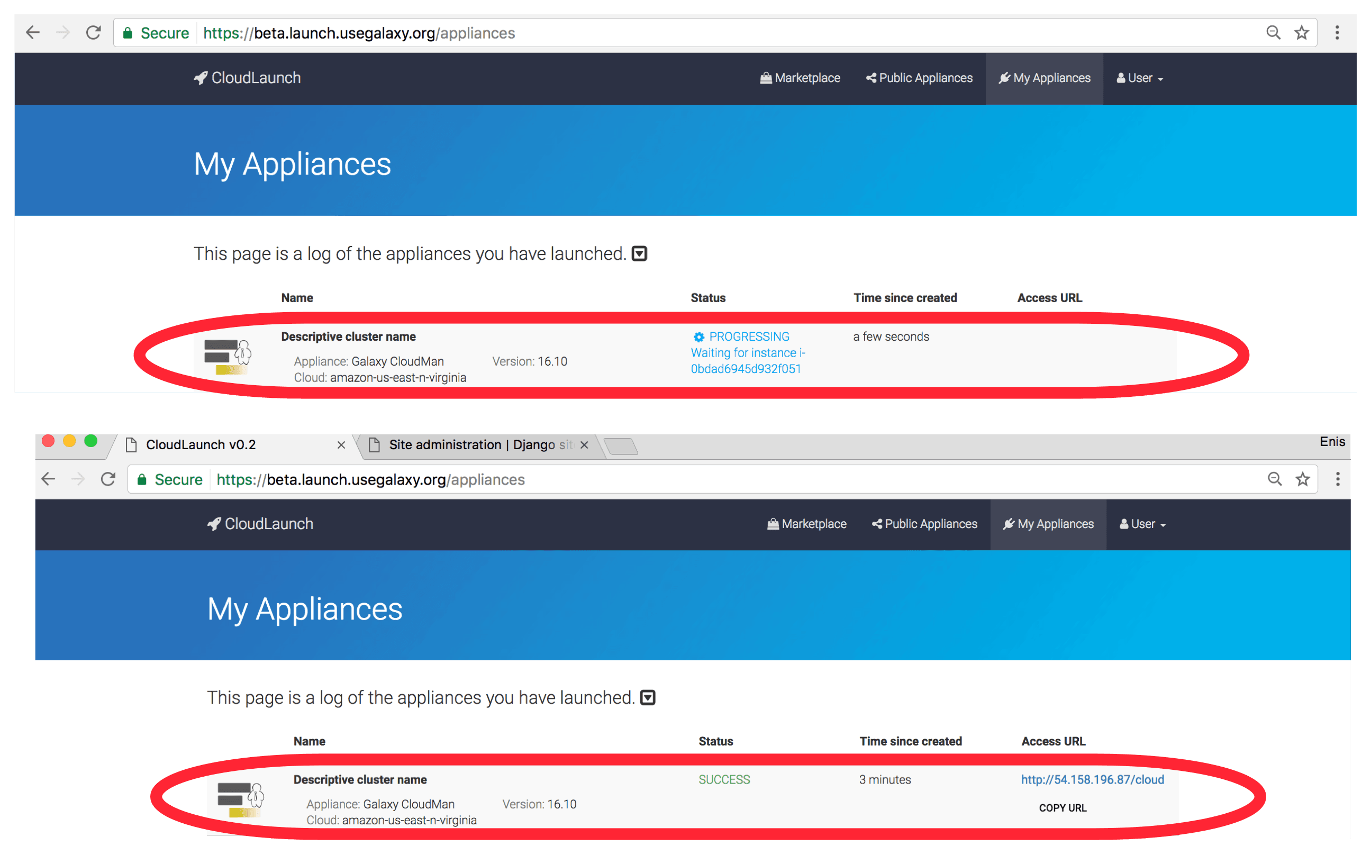Open the User dropdown in the upper navbar
This screenshot has height=855, width=1371.
pyautogui.click(x=1140, y=78)
